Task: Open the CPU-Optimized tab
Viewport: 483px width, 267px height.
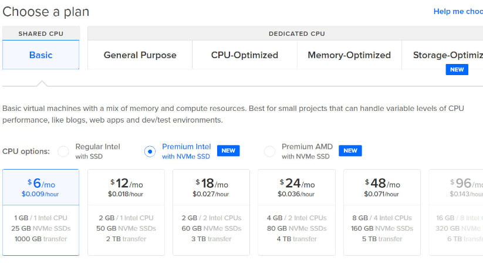Action: coord(244,55)
